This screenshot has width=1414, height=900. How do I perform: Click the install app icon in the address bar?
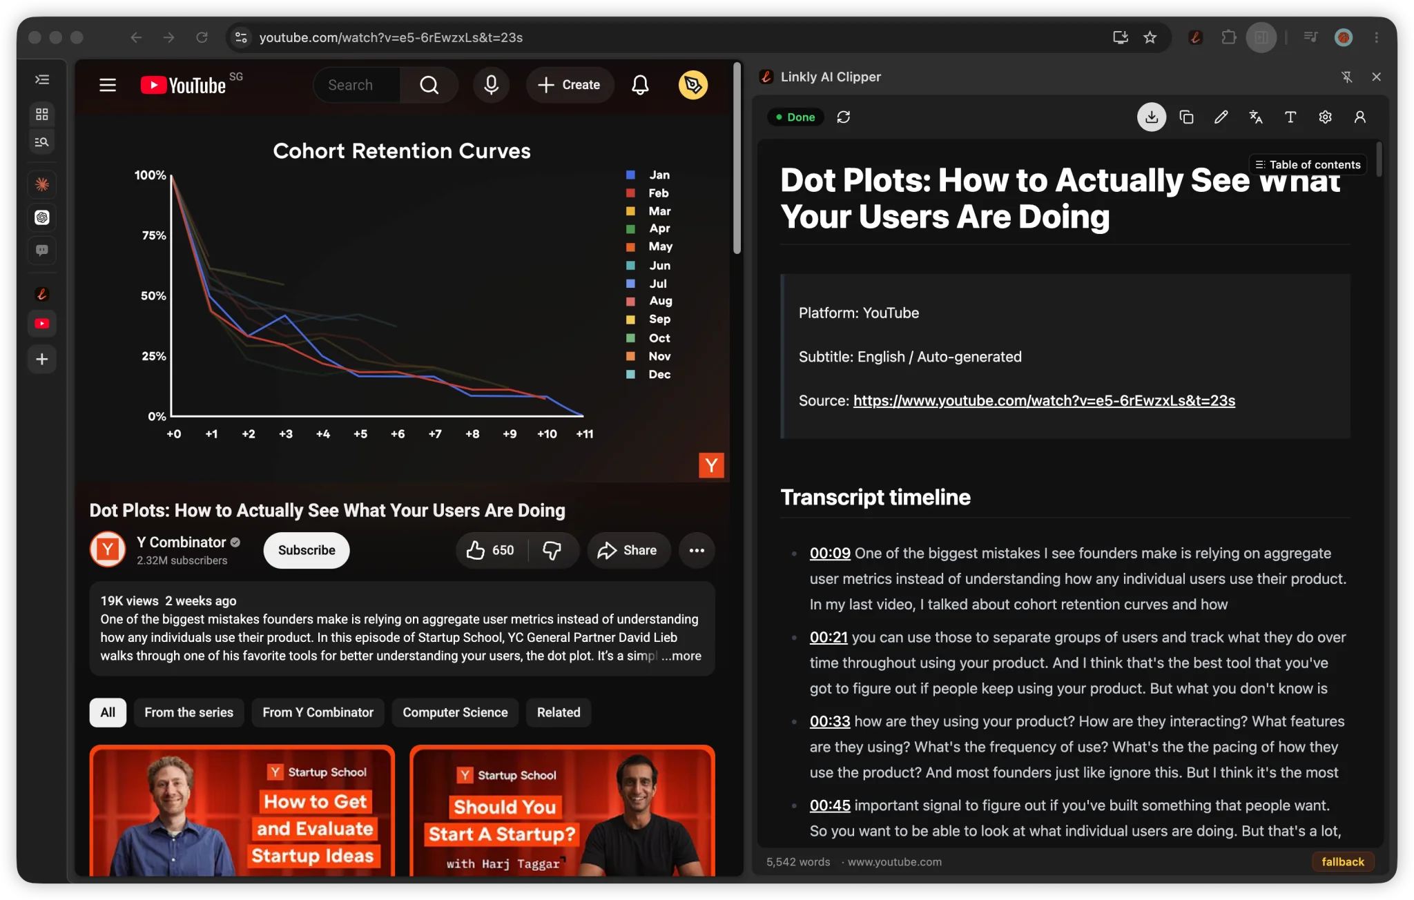click(x=1120, y=37)
